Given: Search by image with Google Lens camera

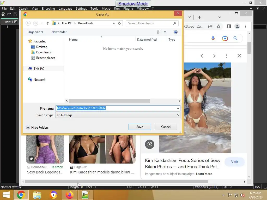Looking at the screenshot, I should 225,39.
